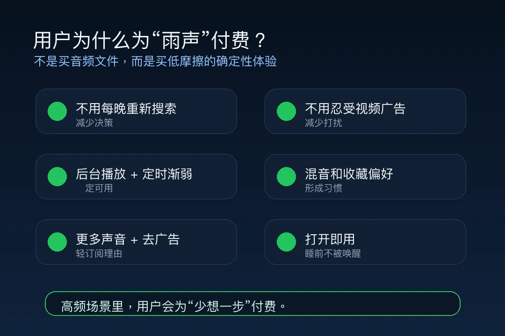Click green dot beside 不用每晚重新搜索
This screenshot has height=336, width=505.
click(58, 111)
